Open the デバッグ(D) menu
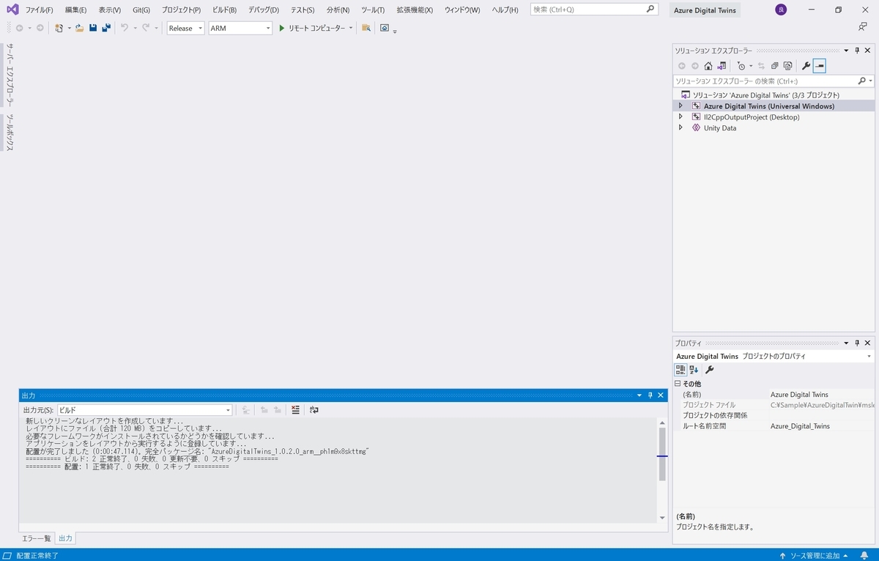The image size is (879, 561). (264, 10)
